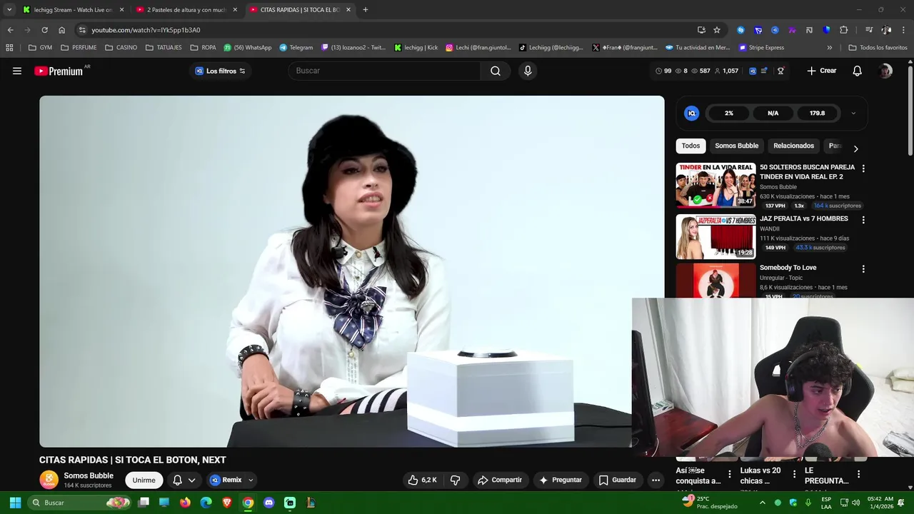
Task: Click the Preguntar button
Action: 561,480
